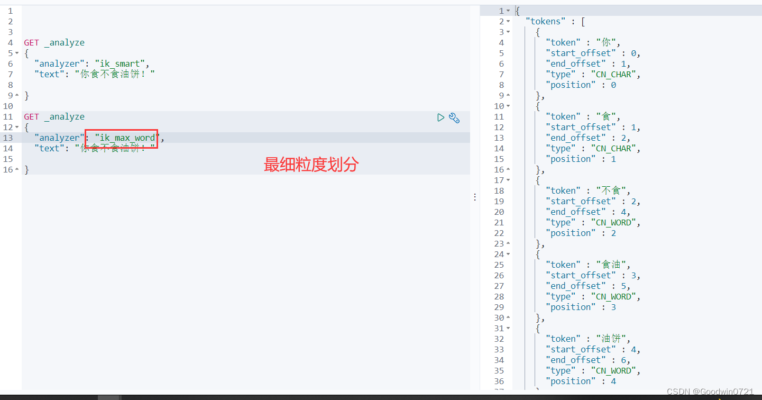Click the "end_offset" : 4 line

click(x=588, y=212)
